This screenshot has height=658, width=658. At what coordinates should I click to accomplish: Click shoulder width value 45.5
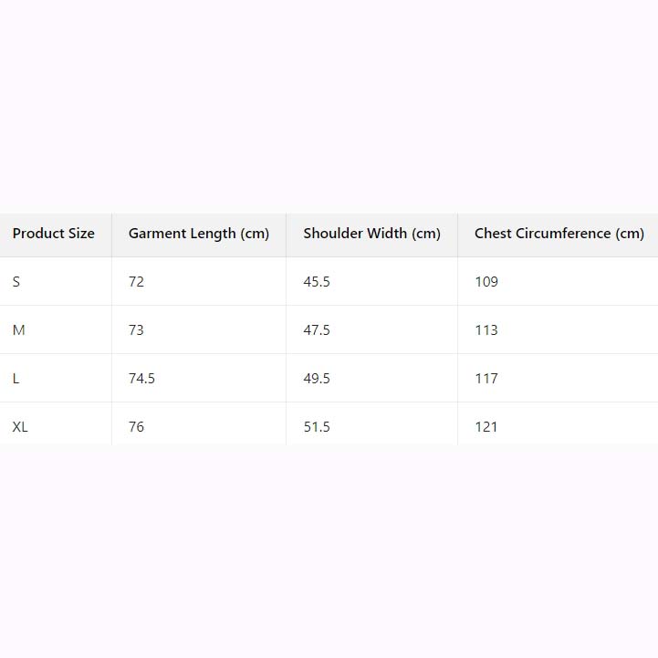click(x=317, y=282)
